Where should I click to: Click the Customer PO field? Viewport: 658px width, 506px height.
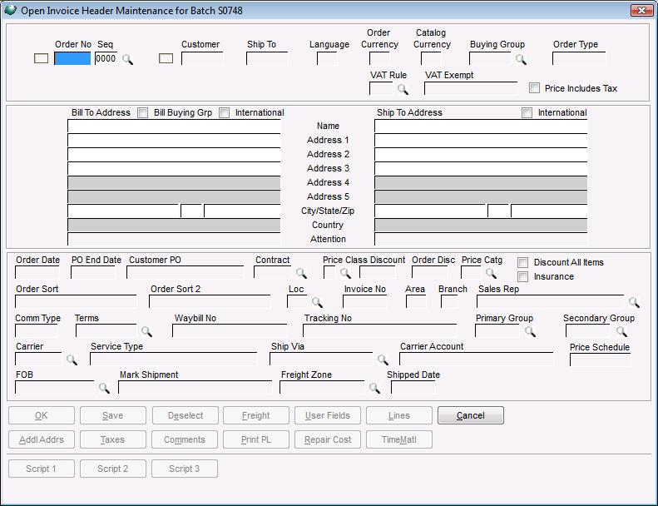(185, 272)
